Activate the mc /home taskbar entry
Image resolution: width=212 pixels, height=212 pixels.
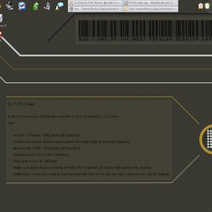point(95,9)
